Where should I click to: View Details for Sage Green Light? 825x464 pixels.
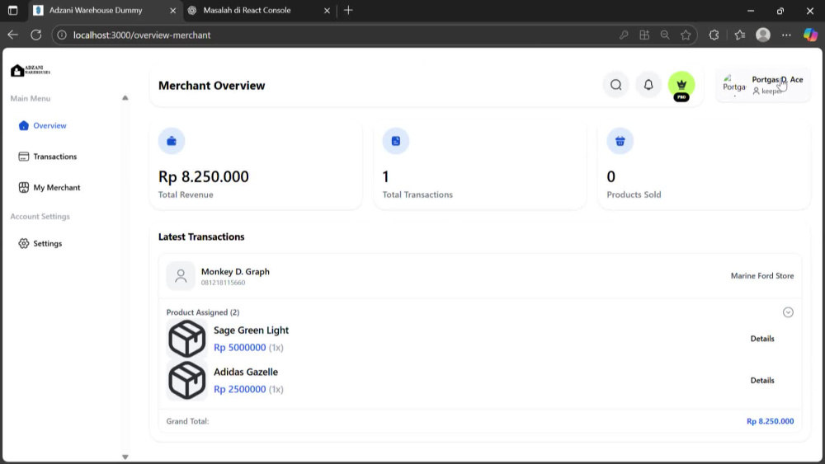pos(761,339)
